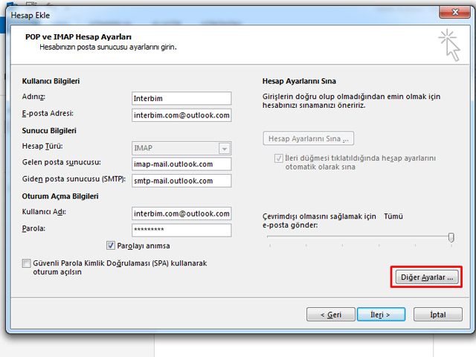This screenshot has width=476, height=357.
Task: Focus the Parola password field
Action: pos(181,231)
